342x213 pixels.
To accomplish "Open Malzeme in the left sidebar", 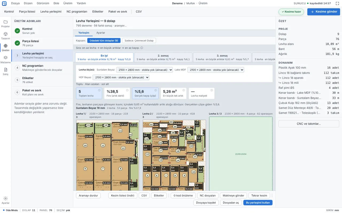I will tap(6, 60).
